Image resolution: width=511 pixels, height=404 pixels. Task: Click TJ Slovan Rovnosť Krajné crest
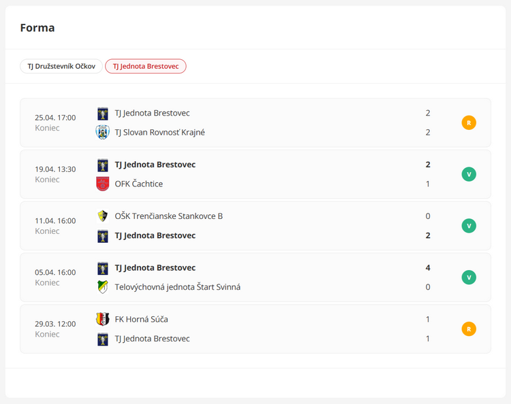click(103, 133)
